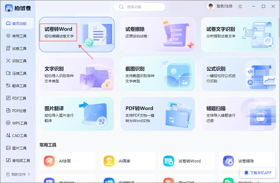Click the PDF转Word folder illustration
This screenshot has height=183, width=280.
(179, 114)
